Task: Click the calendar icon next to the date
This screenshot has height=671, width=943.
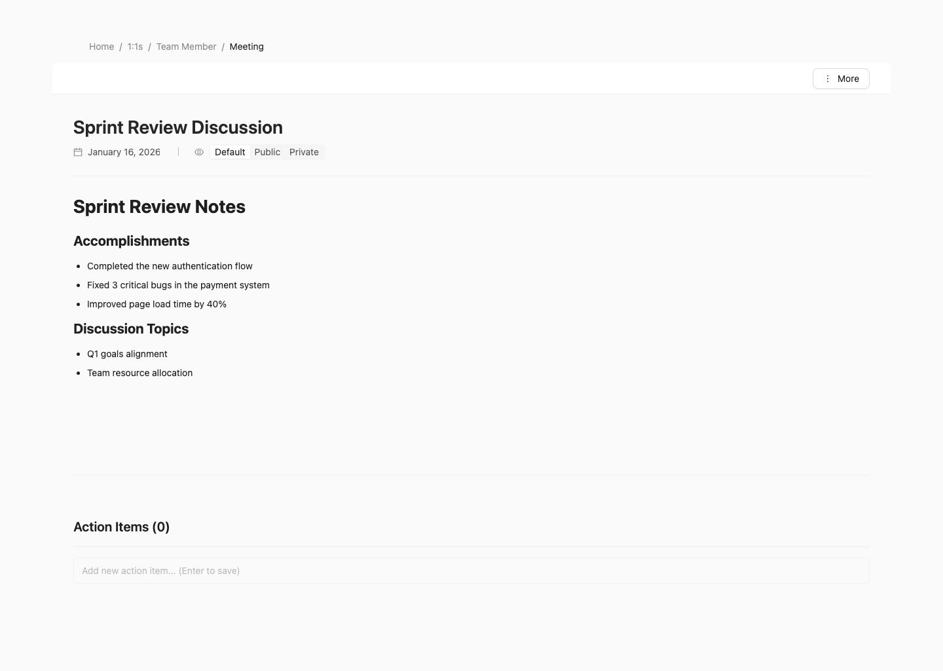Action: tap(77, 152)
